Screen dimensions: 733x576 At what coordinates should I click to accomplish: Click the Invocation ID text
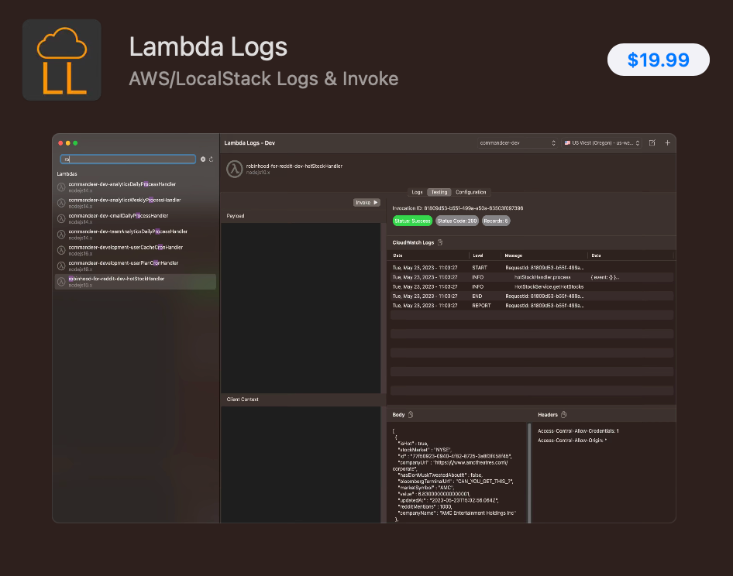458,208
